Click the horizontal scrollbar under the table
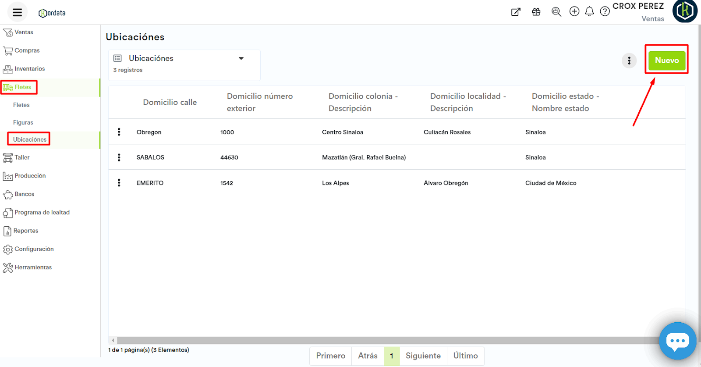This screenshot has height=367, width=701. pos(386,340)
